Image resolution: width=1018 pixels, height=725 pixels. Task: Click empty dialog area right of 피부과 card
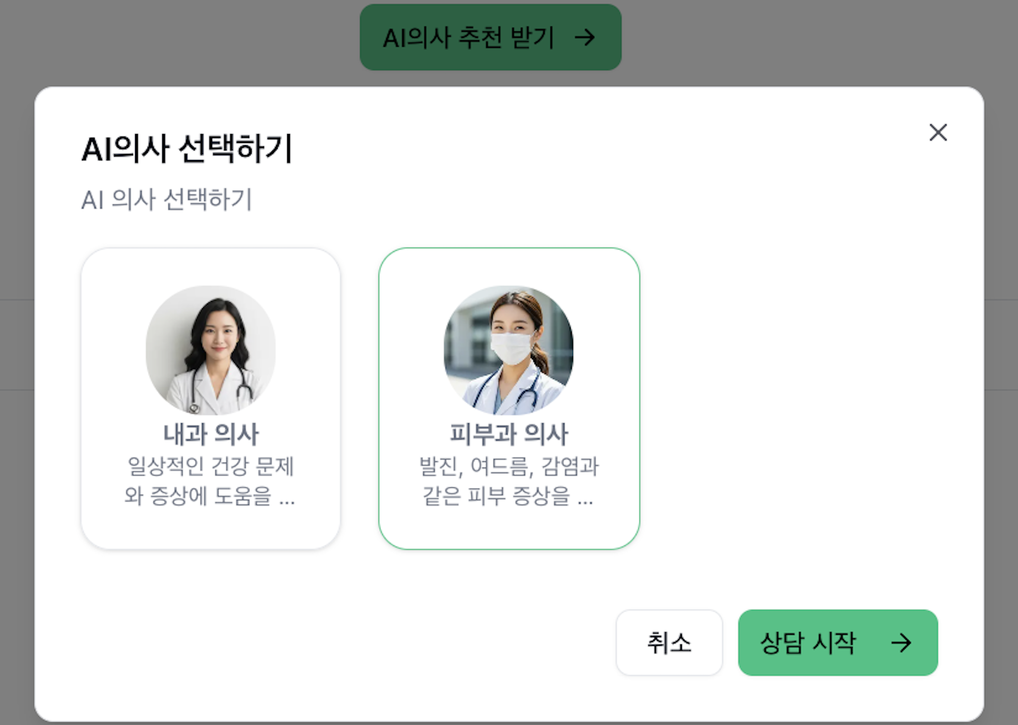point(808,398)
